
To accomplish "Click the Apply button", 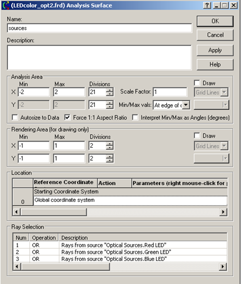I will (215, 50).
